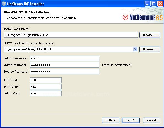The width and height of the screenshot is (164, 128).
Task: Click the Retype Password field
Action: (65, 72)
